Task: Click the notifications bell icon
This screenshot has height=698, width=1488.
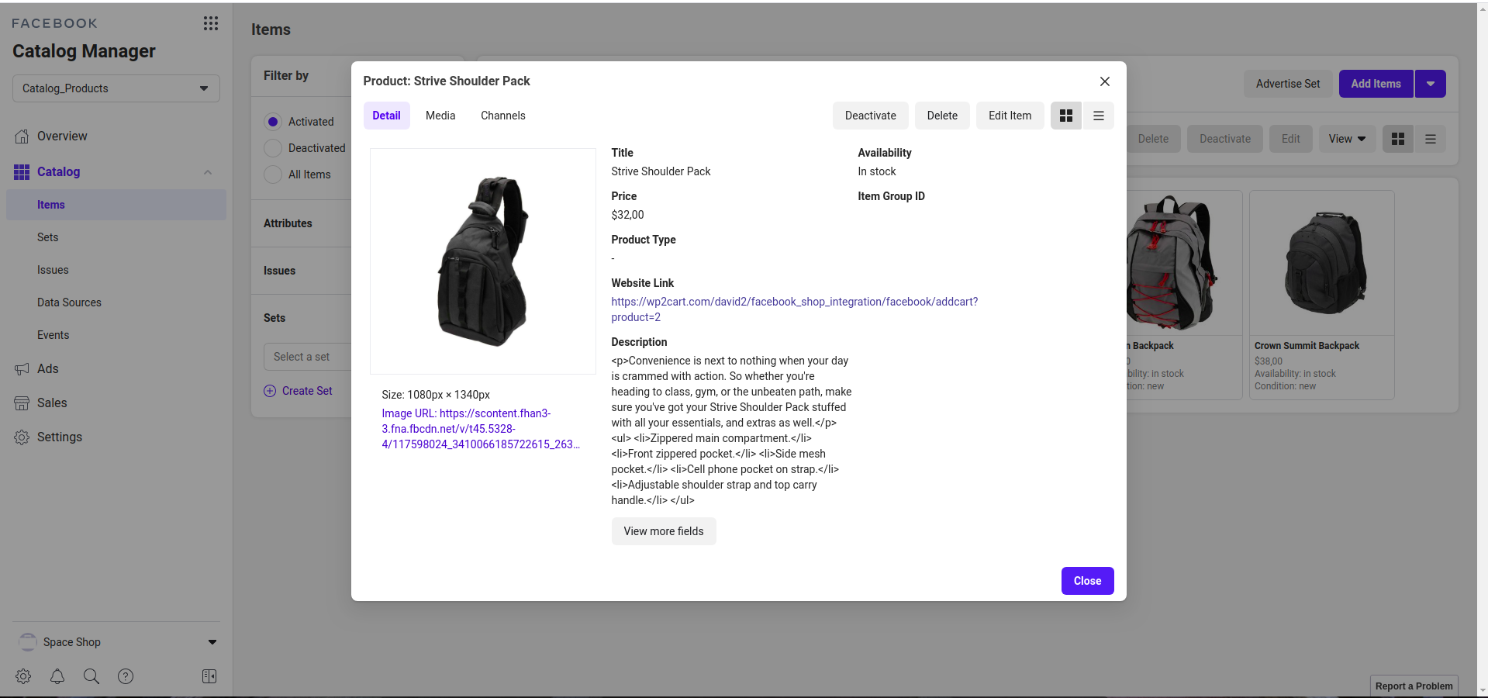Action: tap(57, 676)
